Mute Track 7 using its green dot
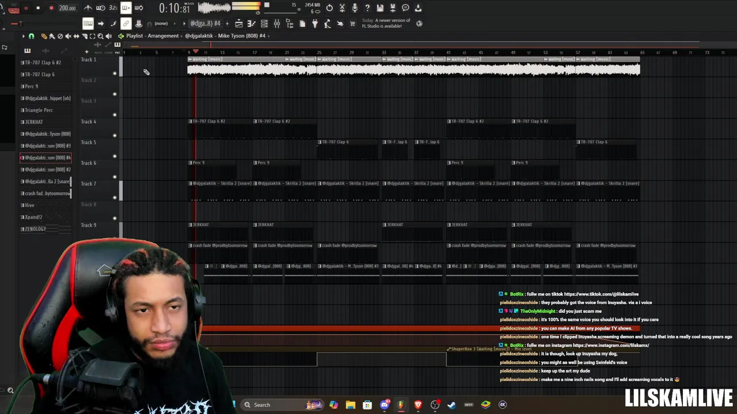 point(115,197)
